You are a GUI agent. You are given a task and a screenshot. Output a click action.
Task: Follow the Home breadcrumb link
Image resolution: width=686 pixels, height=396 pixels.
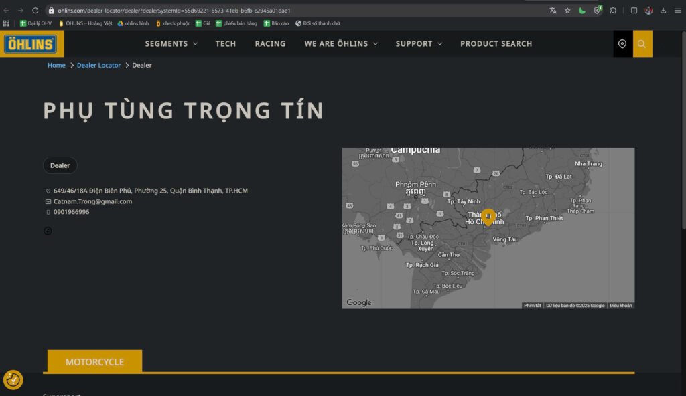[56, 65]
